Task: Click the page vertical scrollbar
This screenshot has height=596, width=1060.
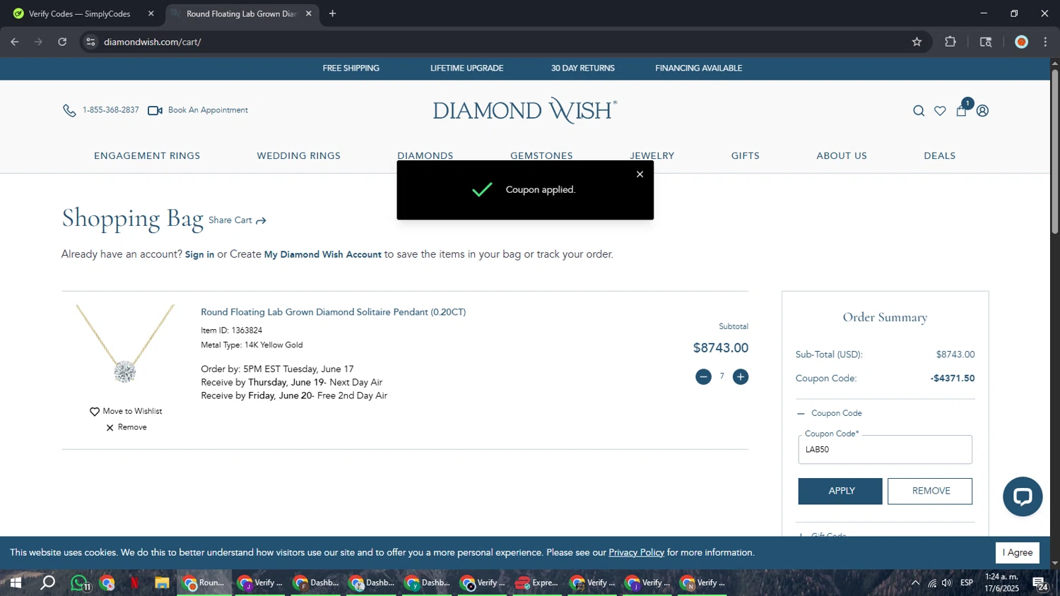Action: [x=1054, y=152]
